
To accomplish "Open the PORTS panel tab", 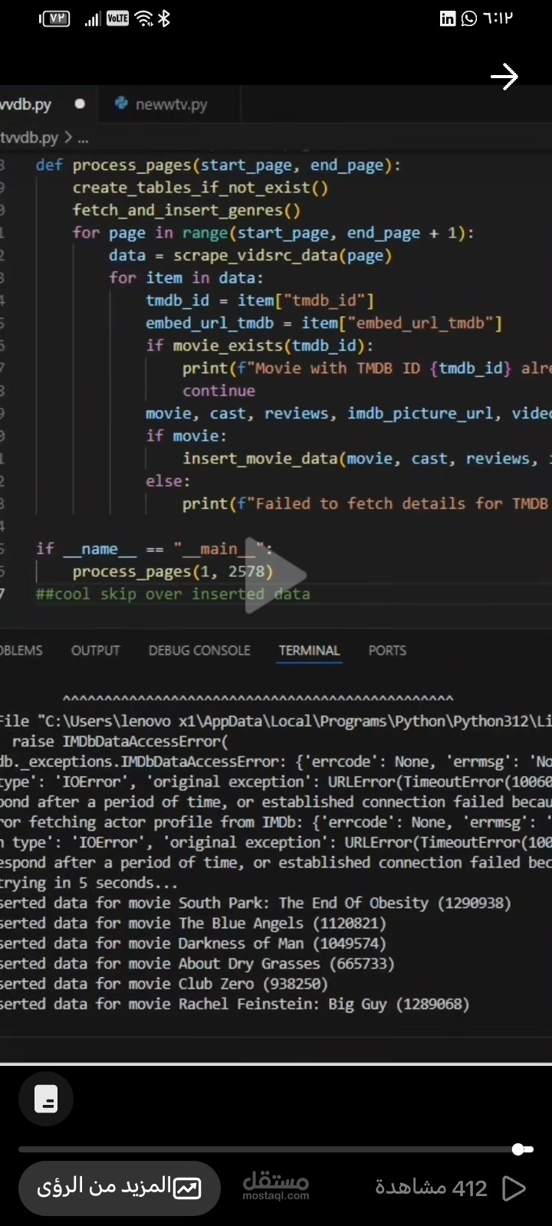I will coord(387,651).
